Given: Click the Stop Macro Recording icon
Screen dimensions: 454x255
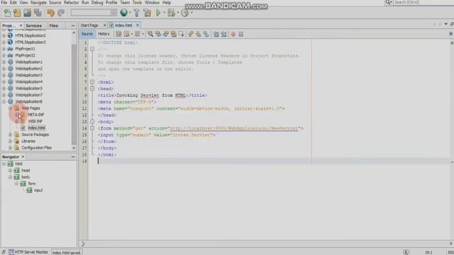Looking at the screenshot, I should coord(241,34).
